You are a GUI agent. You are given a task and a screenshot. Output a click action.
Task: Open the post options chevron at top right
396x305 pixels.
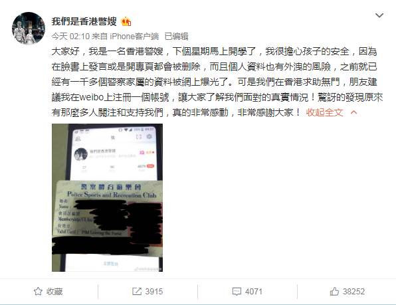coord(379,15)
